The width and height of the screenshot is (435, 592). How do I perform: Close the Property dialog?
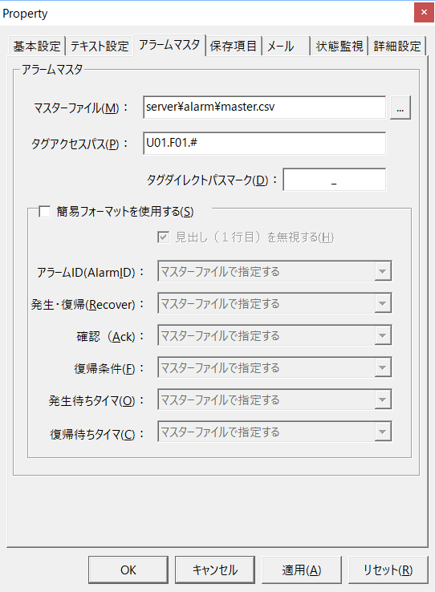(x=424, y=13)
